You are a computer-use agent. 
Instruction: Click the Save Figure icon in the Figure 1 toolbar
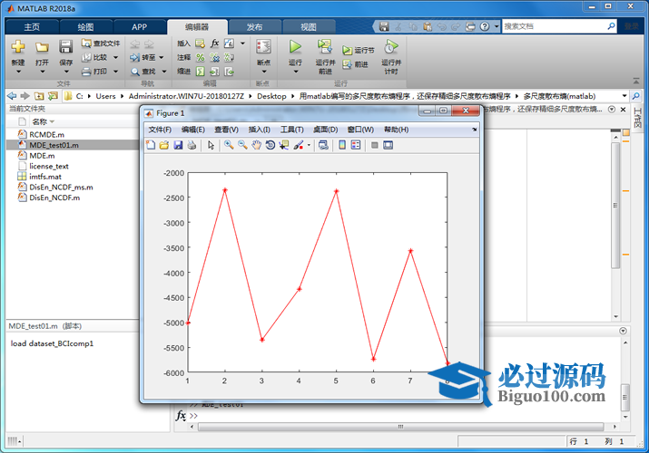tap(178, 145)
